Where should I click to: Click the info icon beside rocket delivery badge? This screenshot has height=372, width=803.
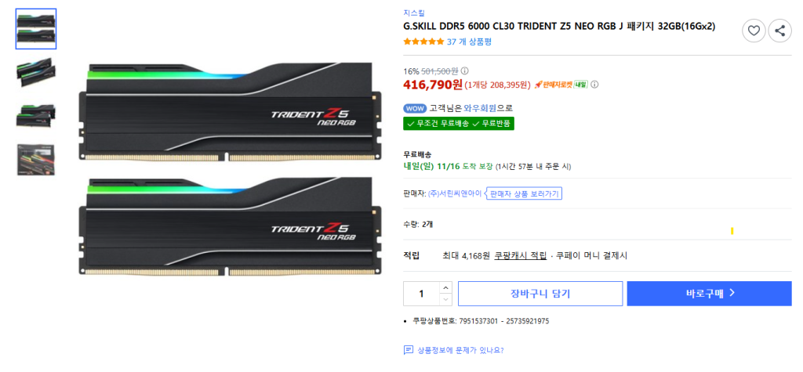(x=594, y=85)
